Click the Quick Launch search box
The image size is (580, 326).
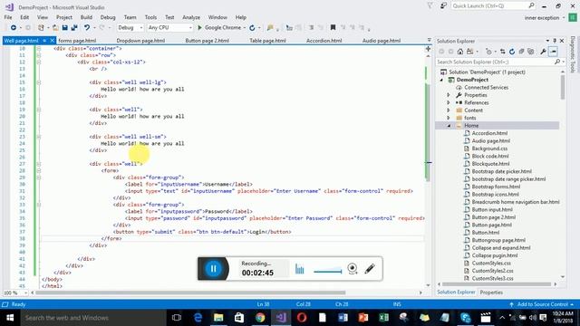[493, 6]
